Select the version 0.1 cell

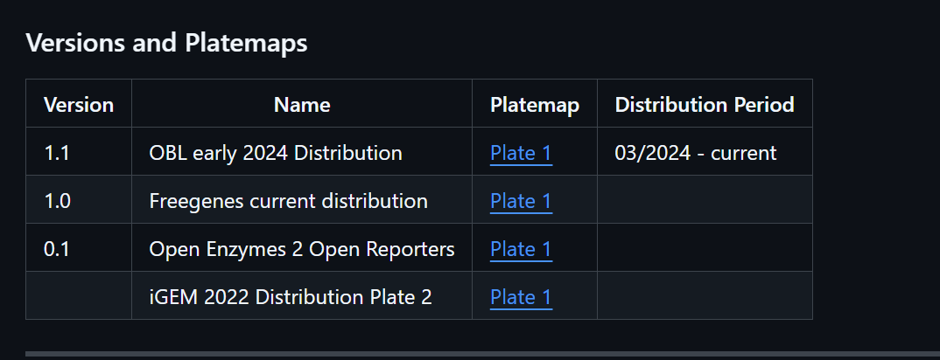click(x=57, y=249)
